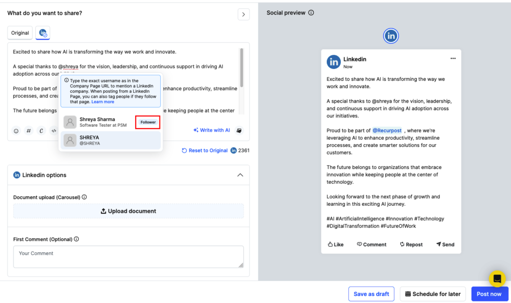
Task: Click Write with AI
Action: pos(212,130)
